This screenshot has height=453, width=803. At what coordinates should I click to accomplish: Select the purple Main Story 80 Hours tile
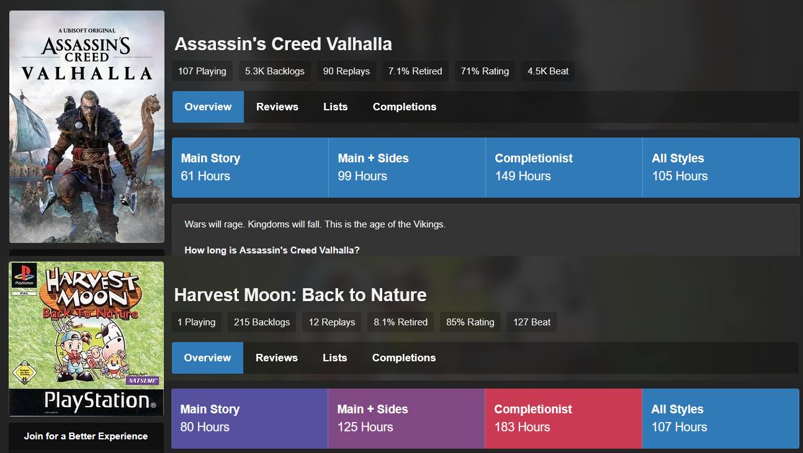(x=249, y=418)
